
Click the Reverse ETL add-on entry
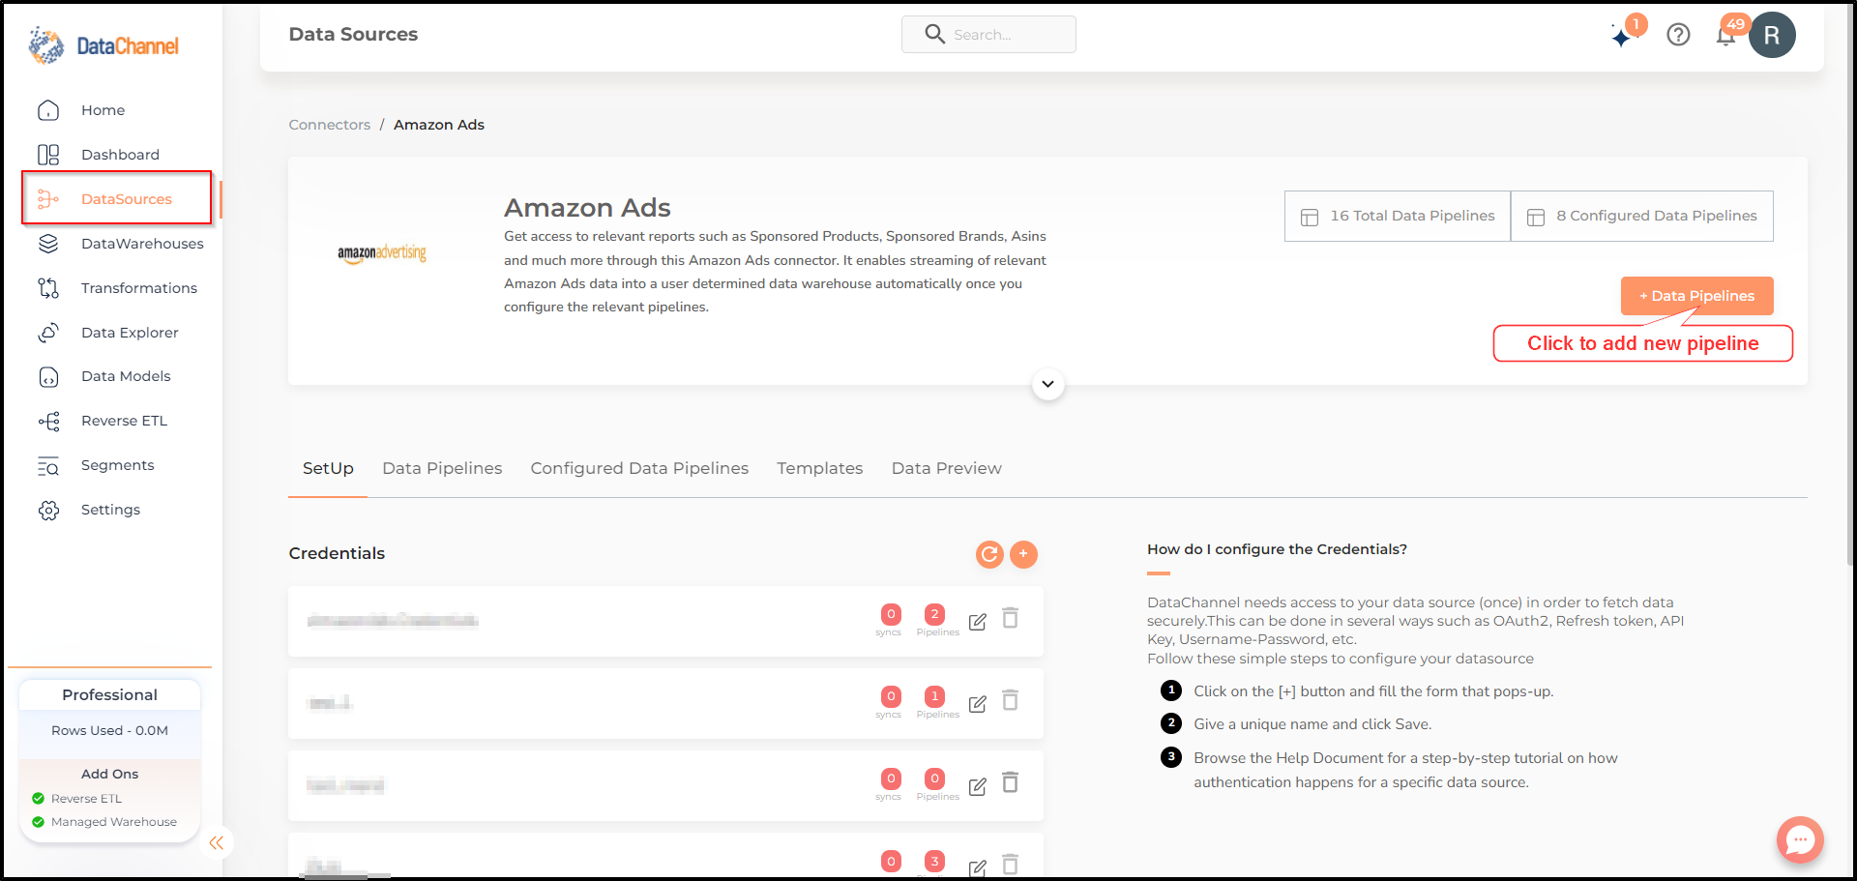click(x=86, y=799)
